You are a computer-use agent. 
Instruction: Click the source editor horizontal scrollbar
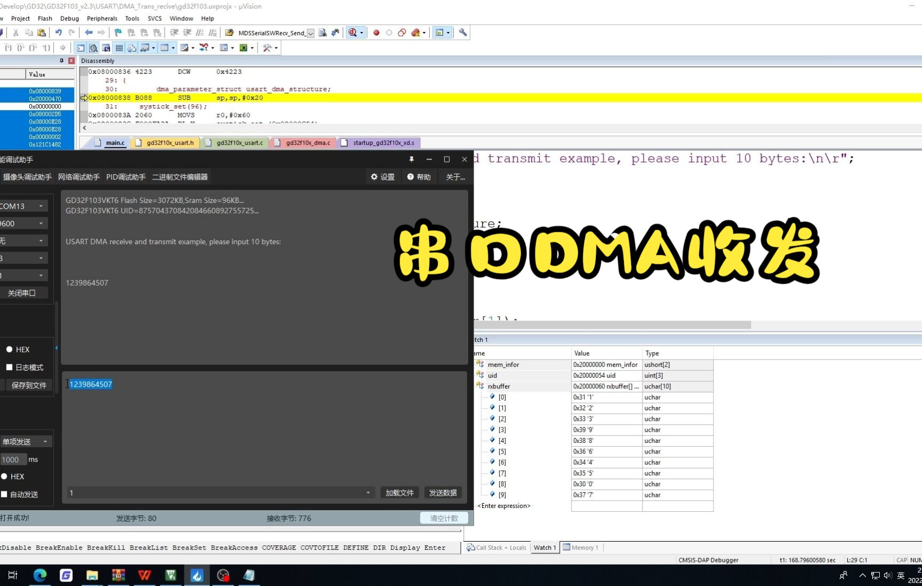click(613, 325)
